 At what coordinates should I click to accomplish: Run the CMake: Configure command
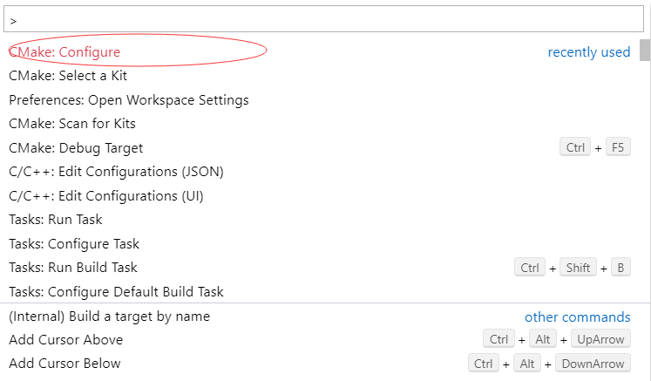[320, 52]
